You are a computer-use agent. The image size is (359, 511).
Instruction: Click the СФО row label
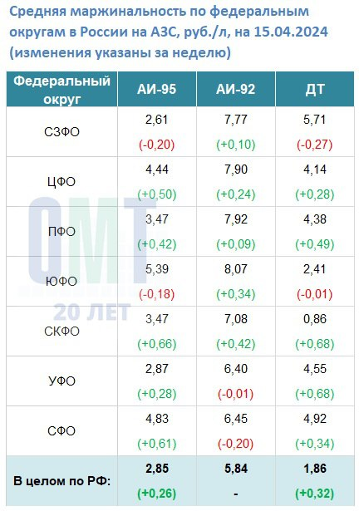61,431
